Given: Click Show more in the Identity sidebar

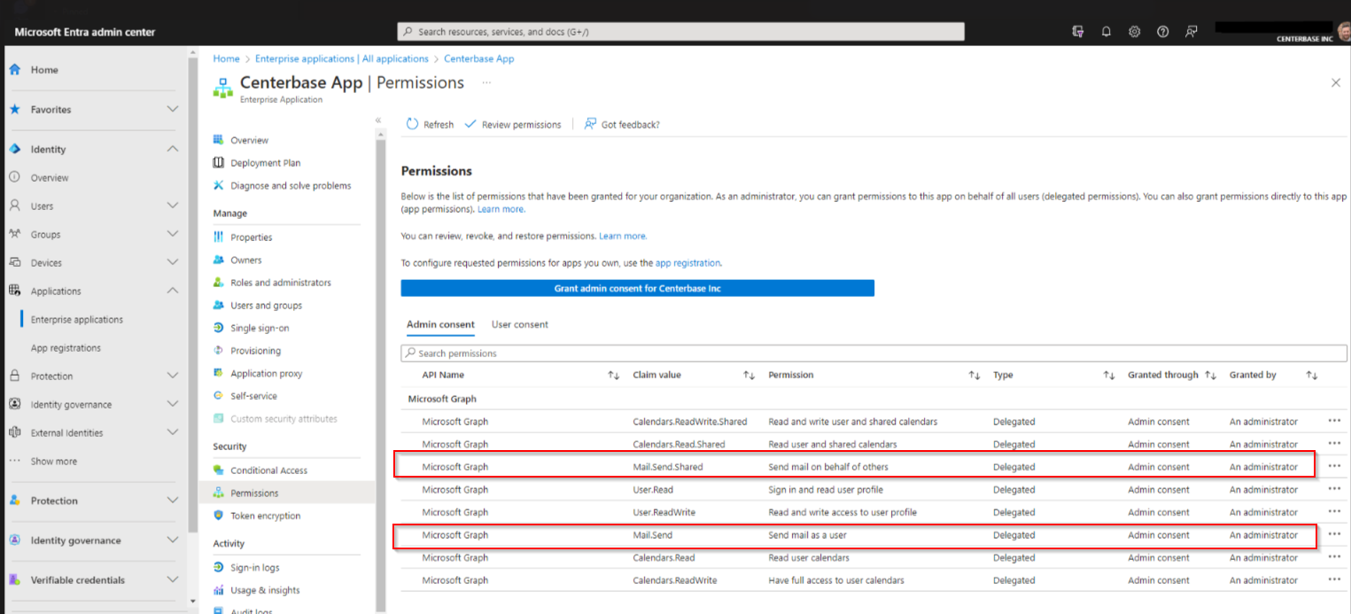Looking at the screenshot, I should (x=53, y=462).
